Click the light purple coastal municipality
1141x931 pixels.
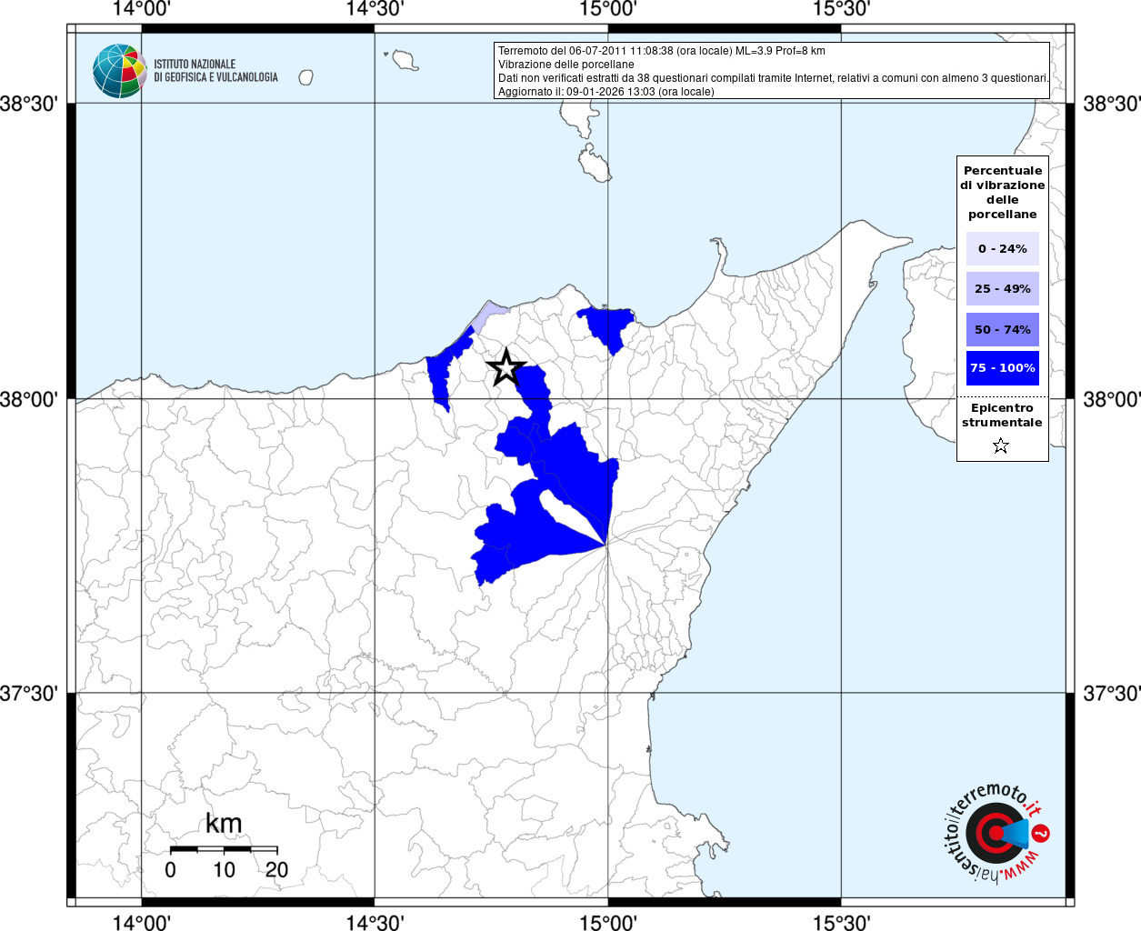point(489,315)
